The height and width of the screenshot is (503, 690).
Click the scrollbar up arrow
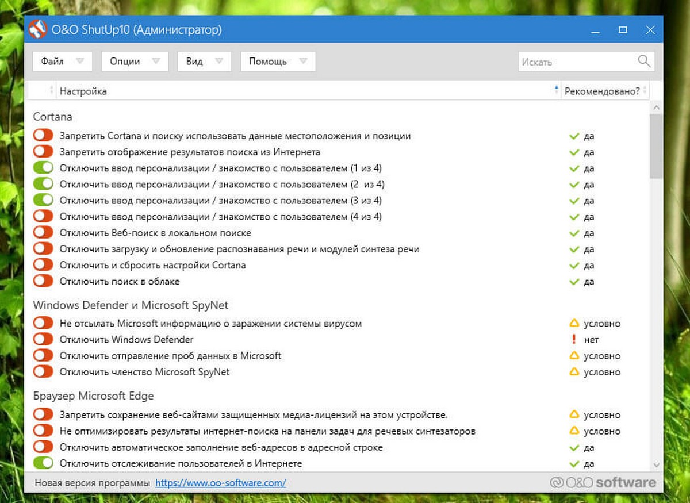pos(656,107)
